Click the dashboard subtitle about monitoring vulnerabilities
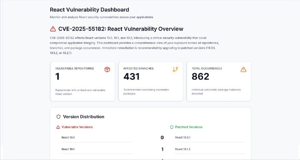300x160 pixels. coord(101,17)
